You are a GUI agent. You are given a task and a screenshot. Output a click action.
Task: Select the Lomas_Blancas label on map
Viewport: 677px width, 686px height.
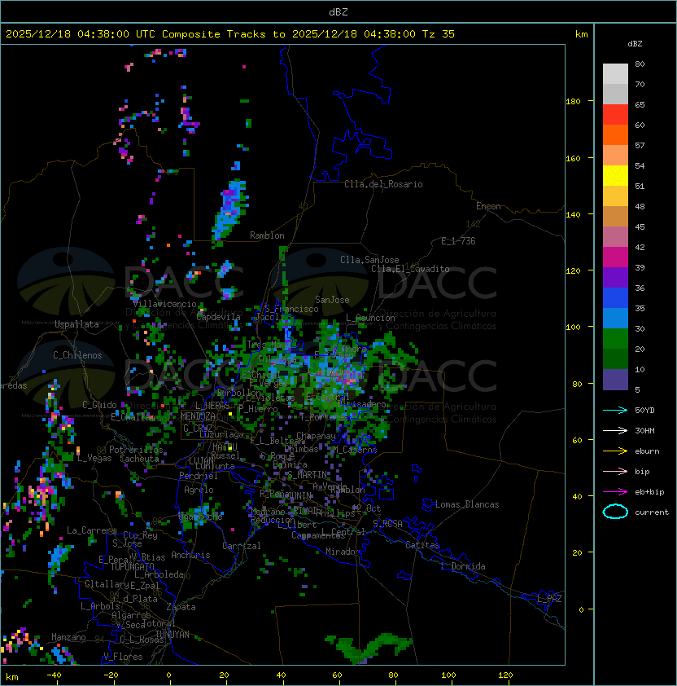click(x=467, y=504)
